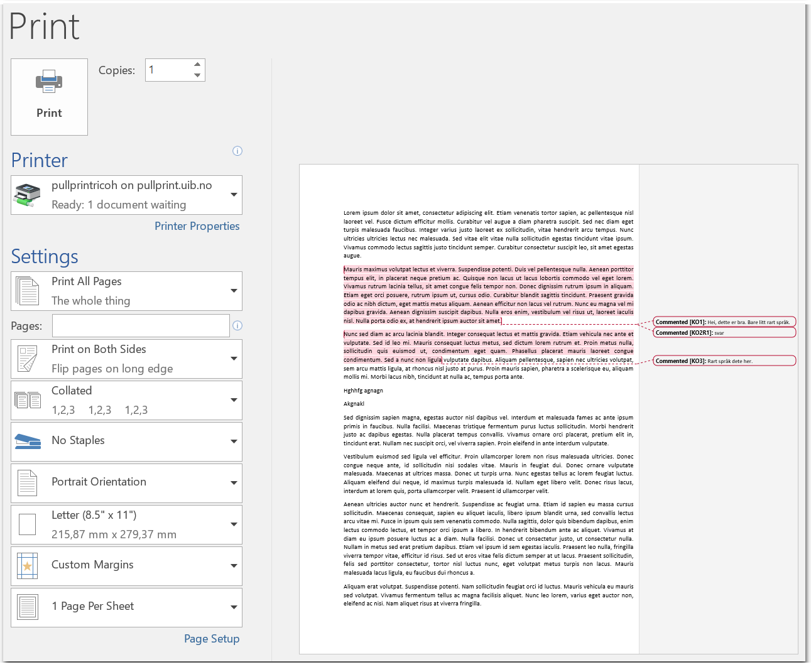Click the Print button with printer icon
Image resolution: width=811 pixels, height=667 pixels.
[49, 97]
